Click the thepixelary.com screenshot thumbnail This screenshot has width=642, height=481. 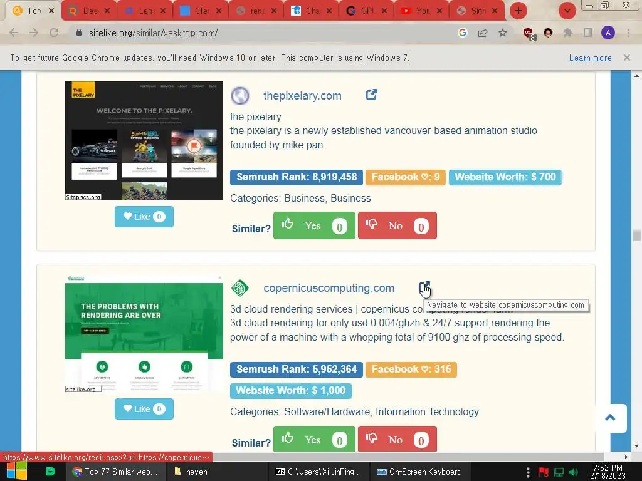coord(144,140)
